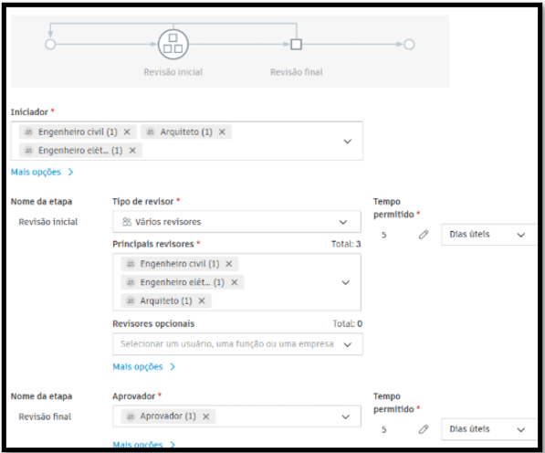
Task: Edit allowed time pencil for Revisão final
Action: [x=424, y=429]
